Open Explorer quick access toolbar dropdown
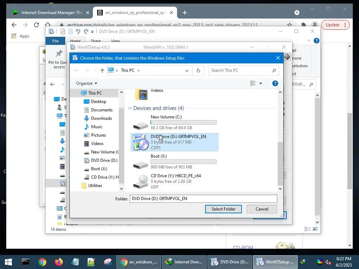The image size is (359, 269). 92,32
